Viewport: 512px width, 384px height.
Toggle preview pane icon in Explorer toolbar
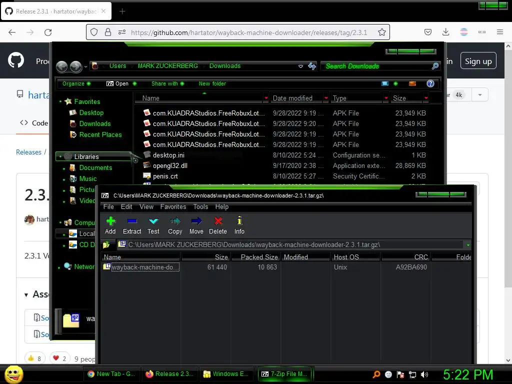tap(412, 83)
